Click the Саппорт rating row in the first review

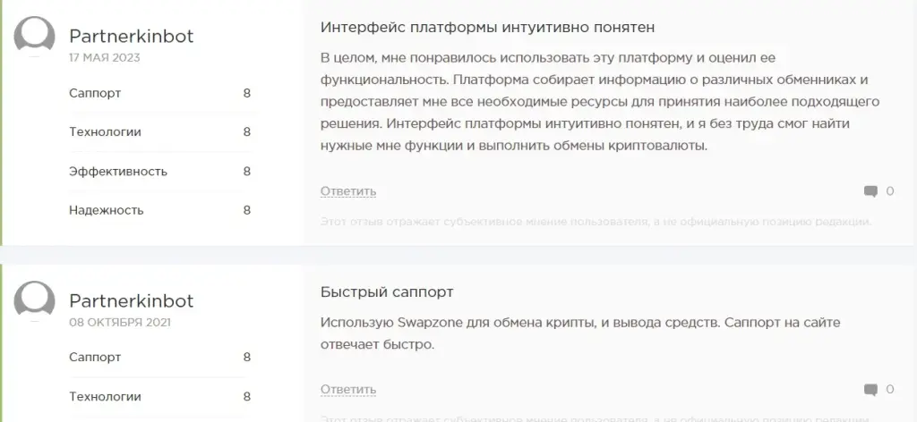click(159, 93)
